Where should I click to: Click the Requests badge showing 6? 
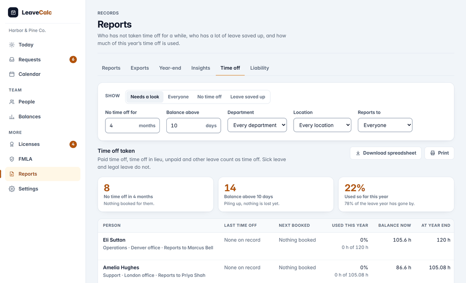coord(73,59)
